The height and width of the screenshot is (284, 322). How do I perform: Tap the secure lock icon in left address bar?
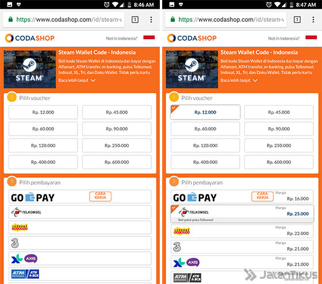10,20
